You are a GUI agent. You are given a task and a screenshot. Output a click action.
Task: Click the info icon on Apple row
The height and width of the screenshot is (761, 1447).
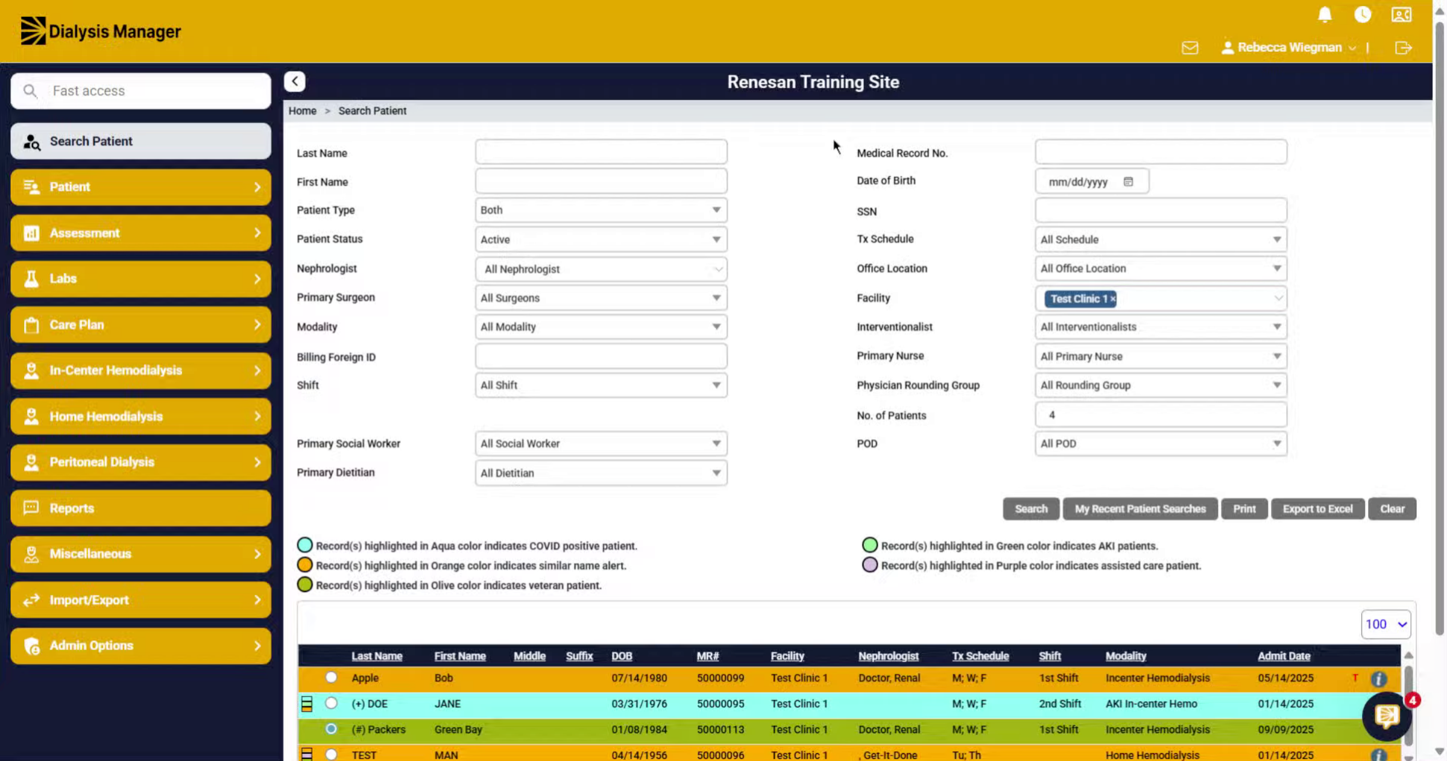coord(1378,679)
